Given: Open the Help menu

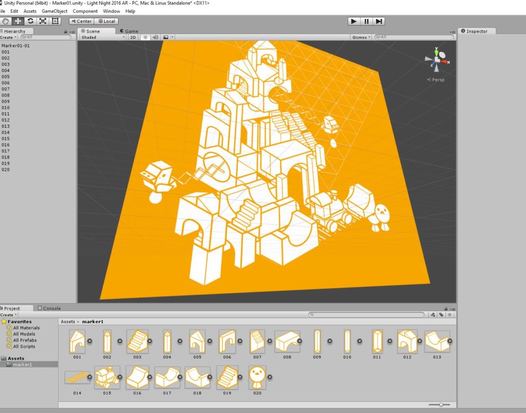Looking at the screenshot, I should coord(130,11).
